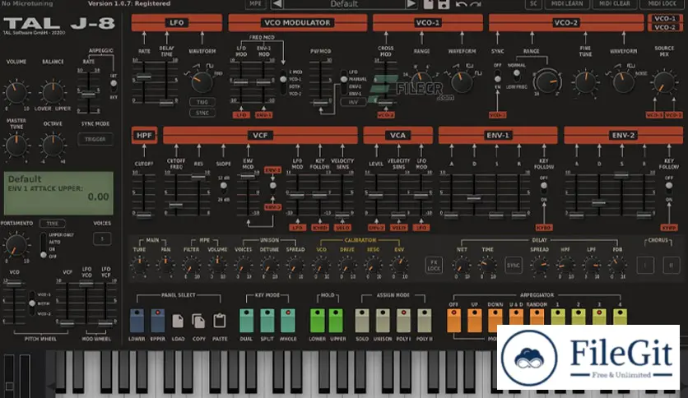The width and height of the screenshot is (688, 398).
Task: Enable DUAL key mode
Action: coord(246,321)
